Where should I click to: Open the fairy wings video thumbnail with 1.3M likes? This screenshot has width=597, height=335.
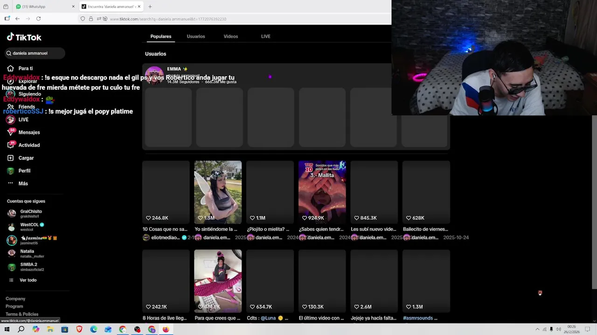click(x=218, y=192)
